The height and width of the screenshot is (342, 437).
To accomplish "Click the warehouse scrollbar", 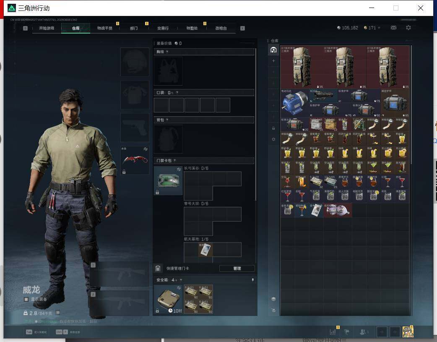I will tap(411, 104).
